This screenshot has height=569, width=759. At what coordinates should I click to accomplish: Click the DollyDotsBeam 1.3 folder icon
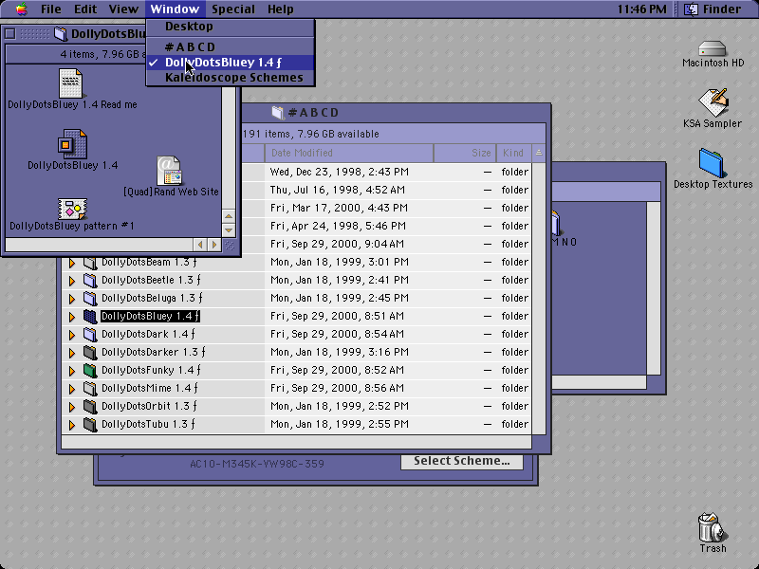click(x=90, y=263)
